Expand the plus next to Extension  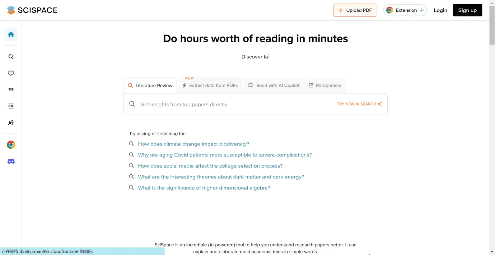pos(422,10)
